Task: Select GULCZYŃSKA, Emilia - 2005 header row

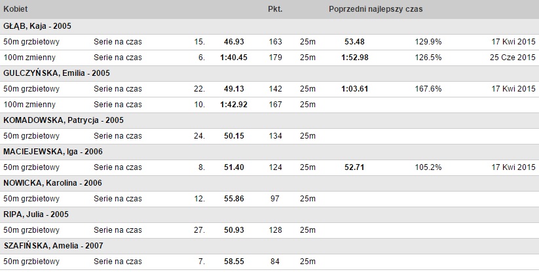Action: point(270,73)
